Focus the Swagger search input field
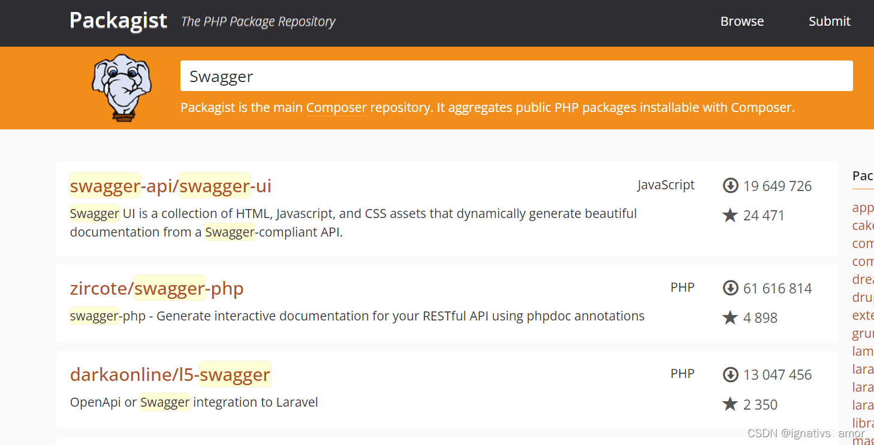Screen dimensions: 874x445 click(517, 76)
